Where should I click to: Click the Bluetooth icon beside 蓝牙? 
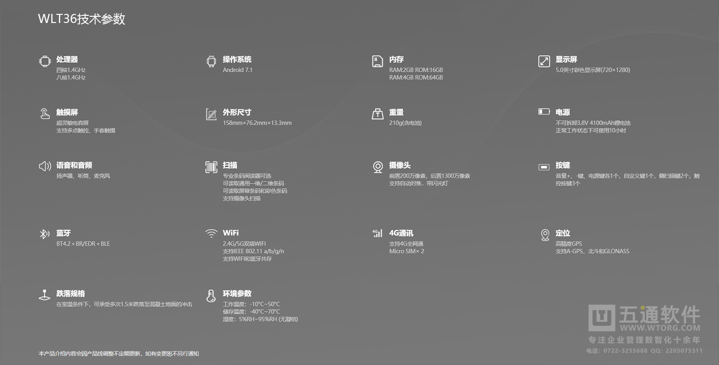click(45, 234)
